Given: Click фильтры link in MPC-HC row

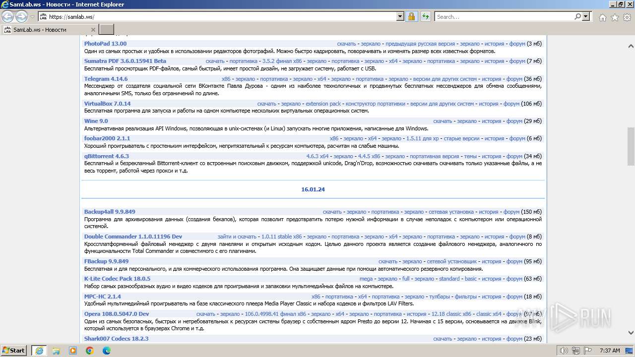Looking at the screenshot, I should click(x=465, y=297).
